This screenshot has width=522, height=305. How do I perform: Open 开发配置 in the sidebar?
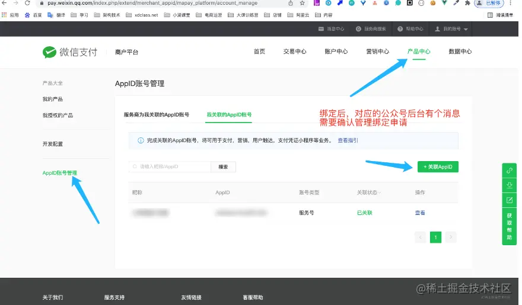(x=53, y=144)
